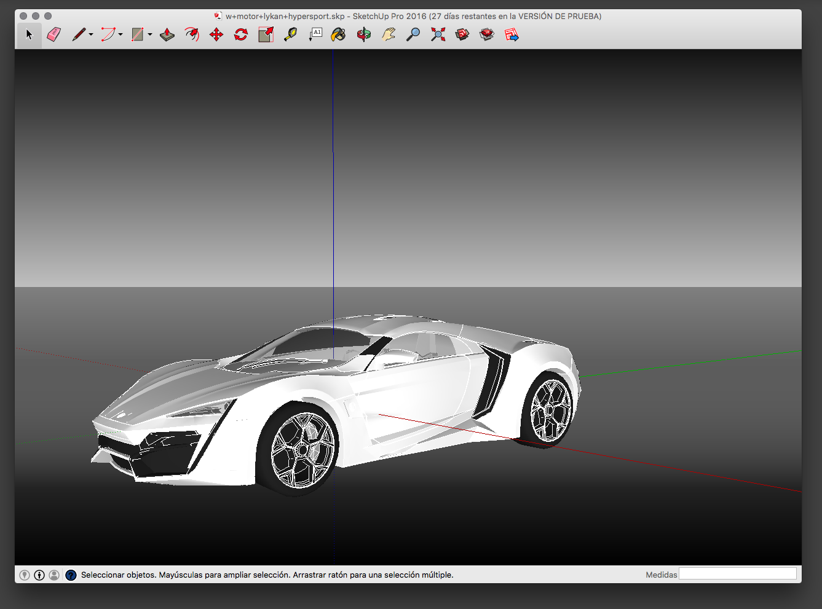Choose the Tape Measure tool
This screenshot has height=609, width=822.
(x=290, y=34)
